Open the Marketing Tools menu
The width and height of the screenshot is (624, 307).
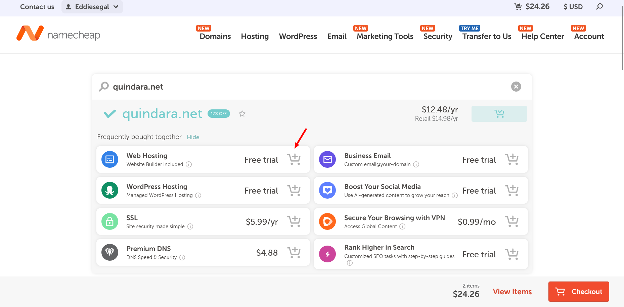coord(385,36)
